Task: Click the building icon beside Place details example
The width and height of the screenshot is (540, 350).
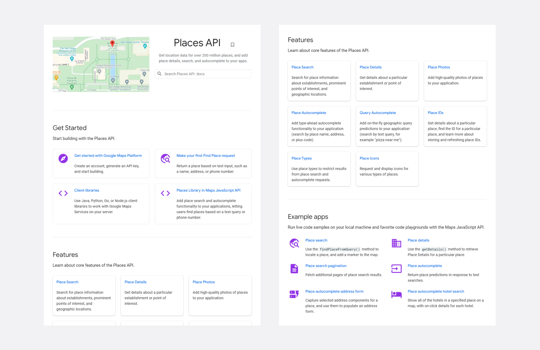Action: pos(396,243)
